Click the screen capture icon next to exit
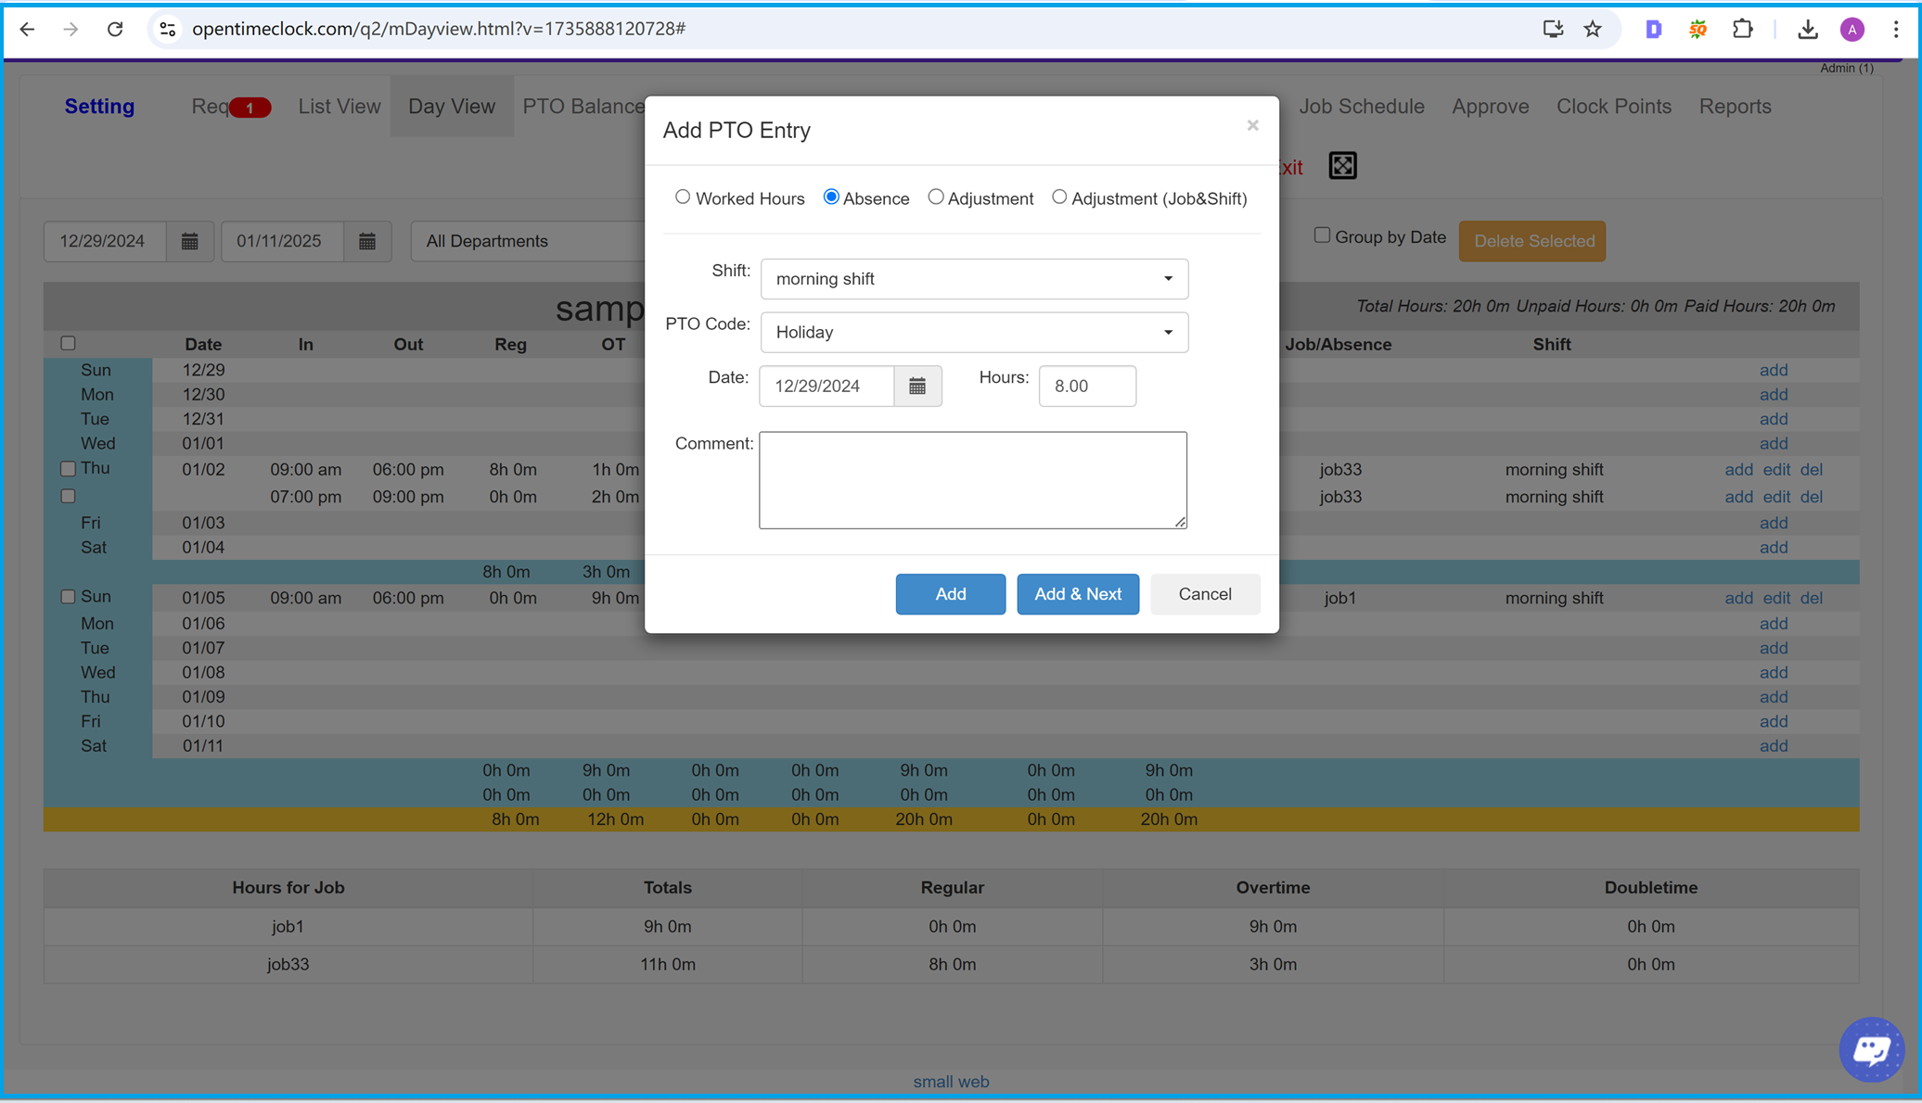1922x1103 pixels. [1344, 166]
